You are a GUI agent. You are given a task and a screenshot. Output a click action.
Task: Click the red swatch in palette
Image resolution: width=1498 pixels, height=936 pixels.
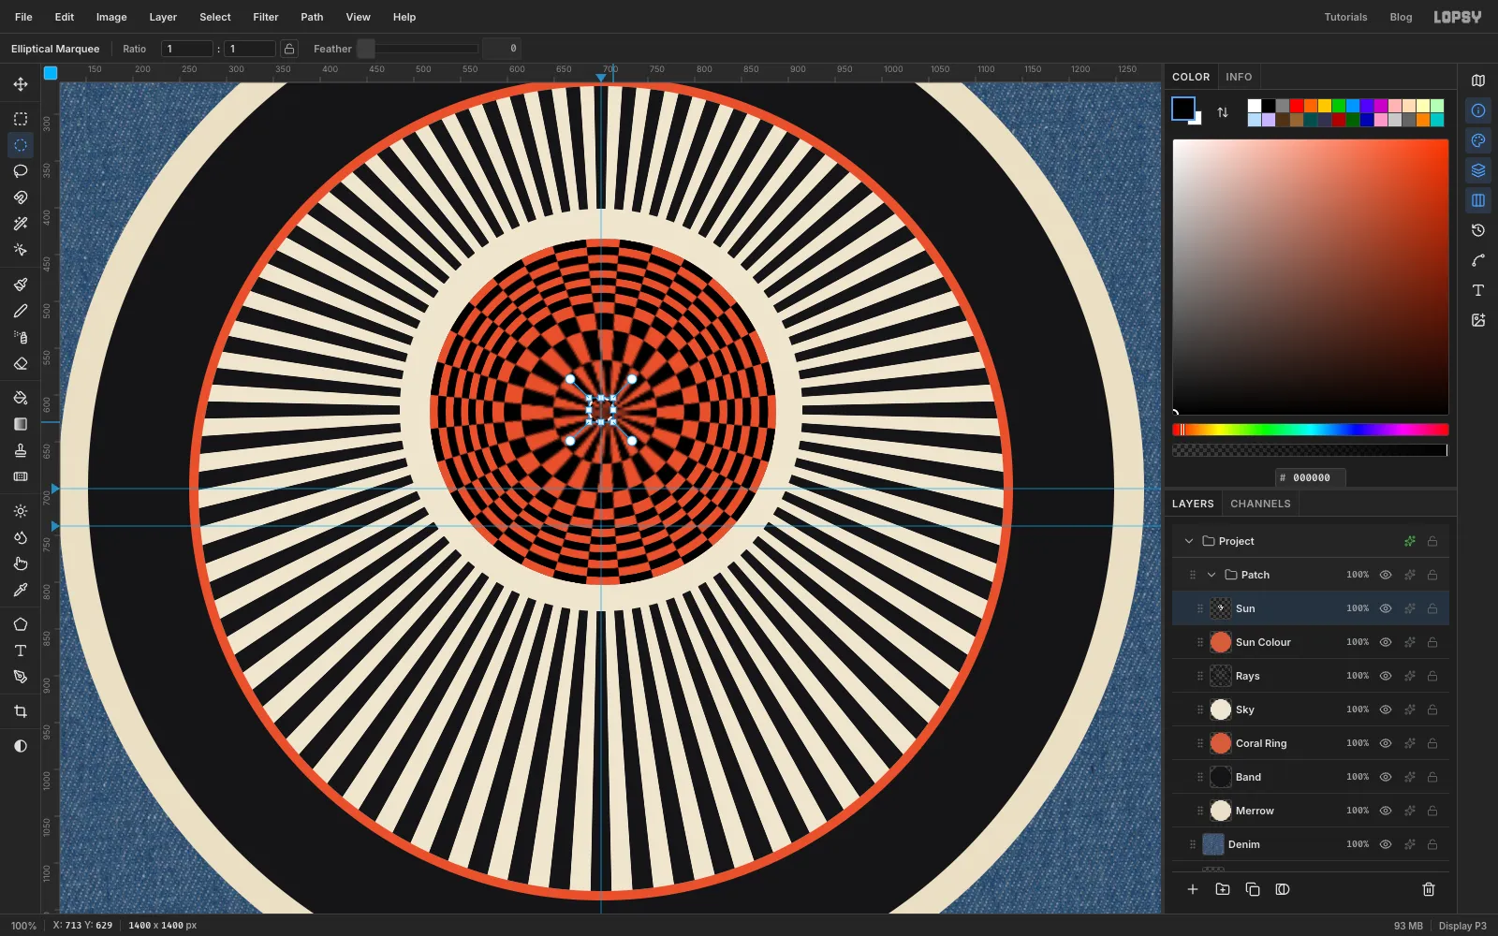pos(1297,106)
